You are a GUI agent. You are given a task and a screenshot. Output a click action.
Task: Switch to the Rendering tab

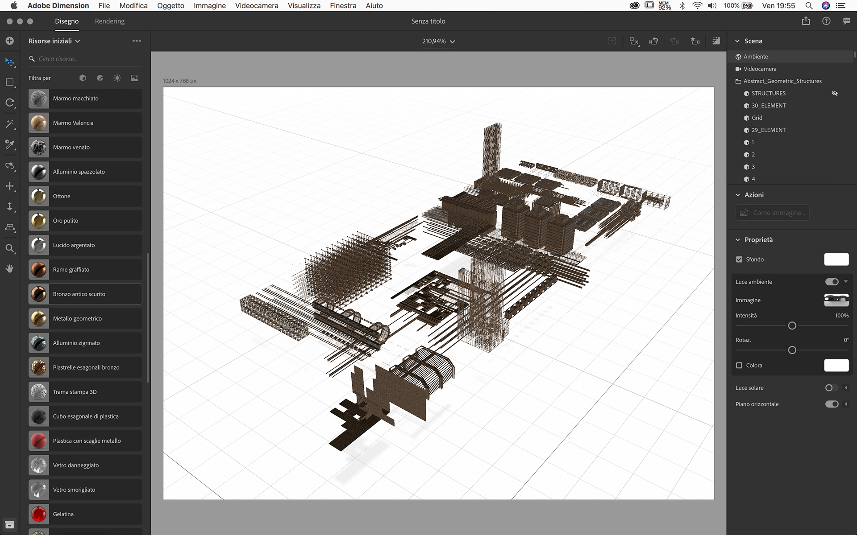coord(109,21)
